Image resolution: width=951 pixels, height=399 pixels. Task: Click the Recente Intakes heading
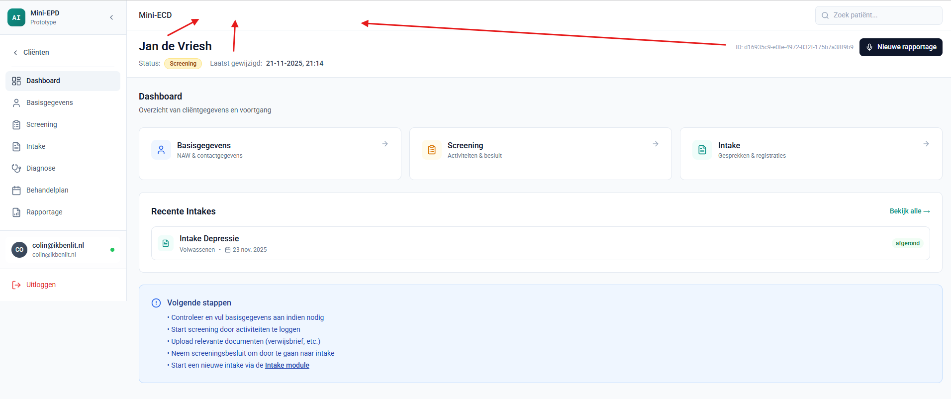tap(184, 211)
